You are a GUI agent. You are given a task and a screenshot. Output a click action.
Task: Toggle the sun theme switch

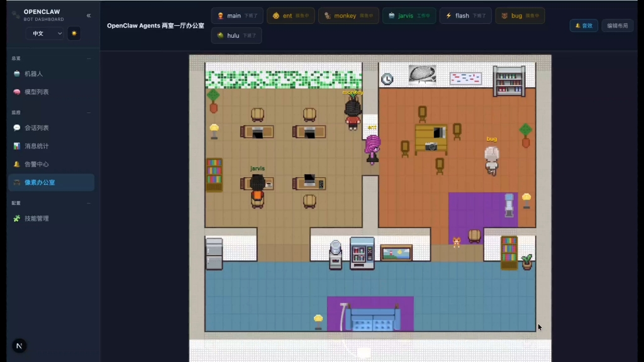tap(74, 33)
